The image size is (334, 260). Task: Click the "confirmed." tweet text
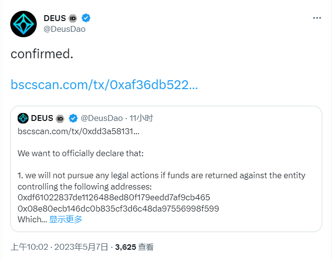pos(42,54)
